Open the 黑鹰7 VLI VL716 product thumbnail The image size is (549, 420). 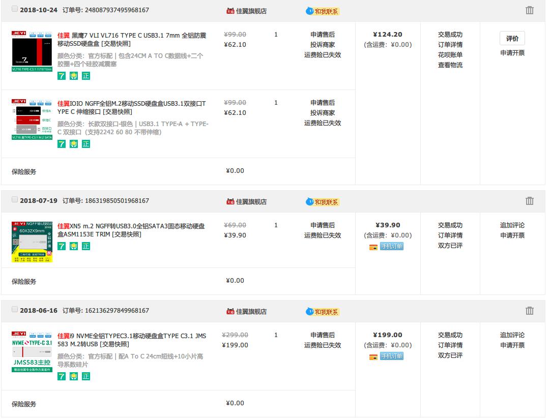coord(32,51)
